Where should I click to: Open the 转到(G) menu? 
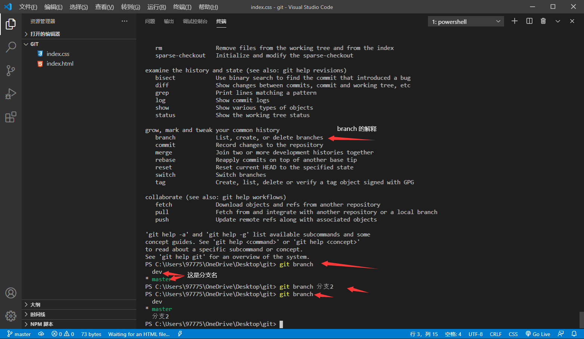click(x=131, y=7)
